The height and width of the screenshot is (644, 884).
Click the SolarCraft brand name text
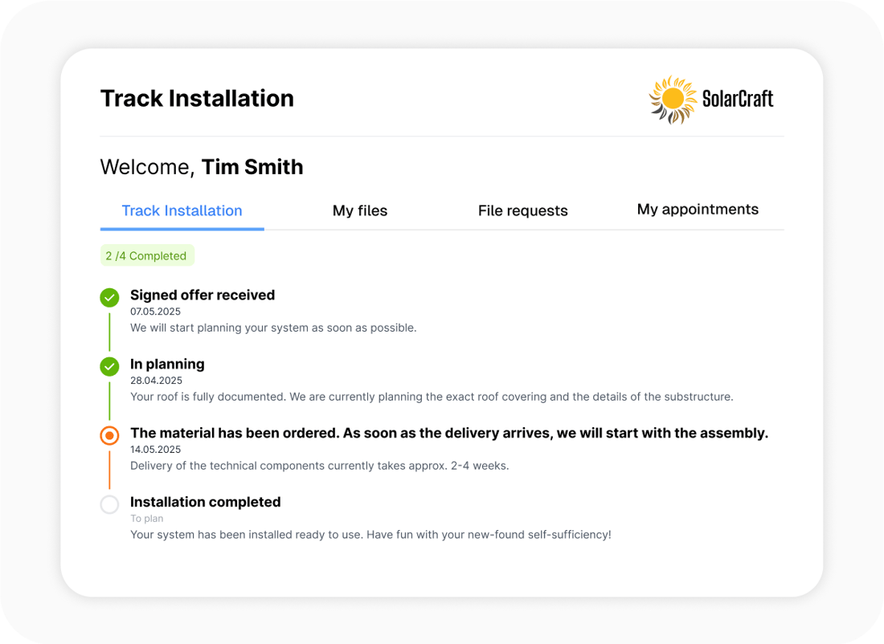(738, 99)
